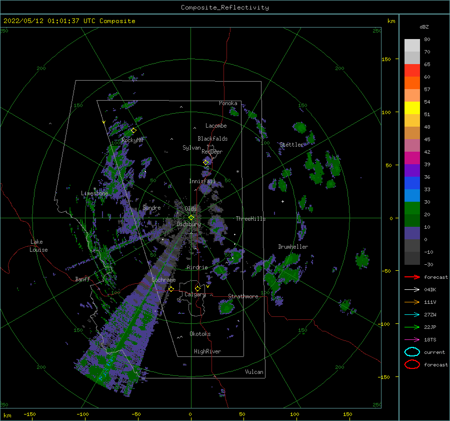Image resolution: width=450 pixels, height=421 pixels.
Task: Click the Composite_Reflectivity title text
Action: tap(225, 8)
